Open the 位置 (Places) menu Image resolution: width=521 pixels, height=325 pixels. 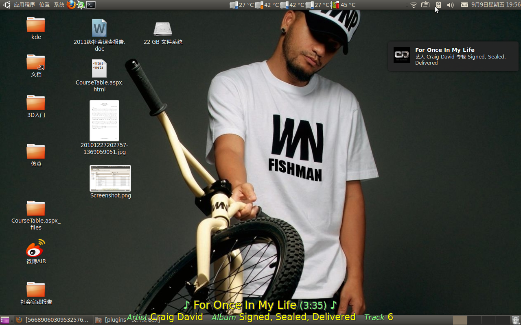click(44, 5)
